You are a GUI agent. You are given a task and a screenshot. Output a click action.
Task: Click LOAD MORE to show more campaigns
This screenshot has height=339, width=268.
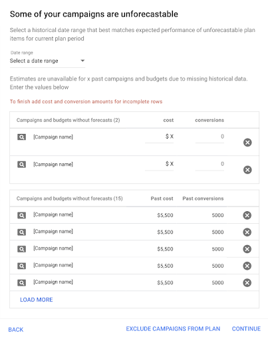pyautogui.click(x=37, y=300)
